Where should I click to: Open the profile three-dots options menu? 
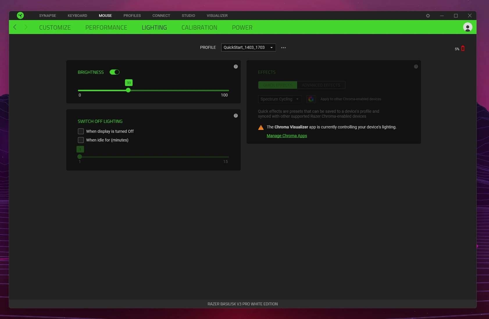click(x=283, y=48)
